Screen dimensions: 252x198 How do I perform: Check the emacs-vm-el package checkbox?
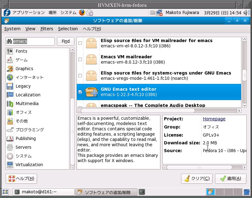click(x=80, y=43)
